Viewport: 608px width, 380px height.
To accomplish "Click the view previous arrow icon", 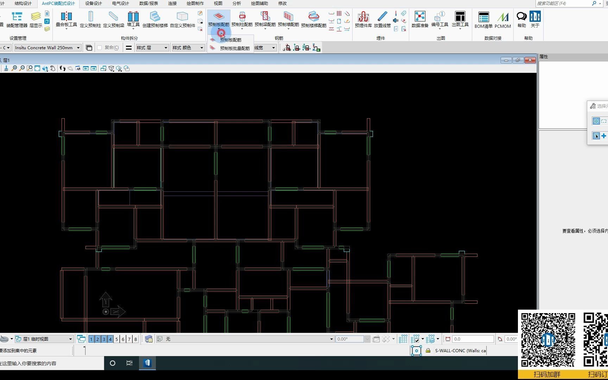I will tap(86, 68).
